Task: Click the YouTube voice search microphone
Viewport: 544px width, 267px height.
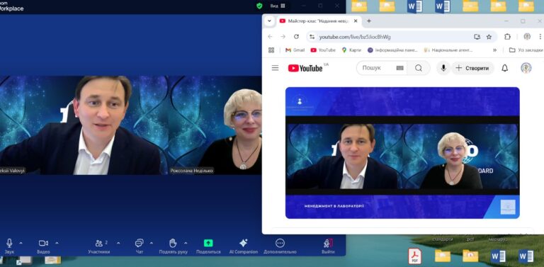Action: 443,68
